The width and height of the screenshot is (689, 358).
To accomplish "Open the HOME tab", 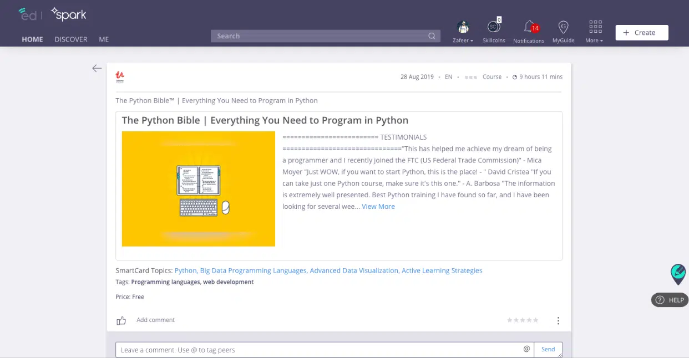I will [x=32, y=39].
